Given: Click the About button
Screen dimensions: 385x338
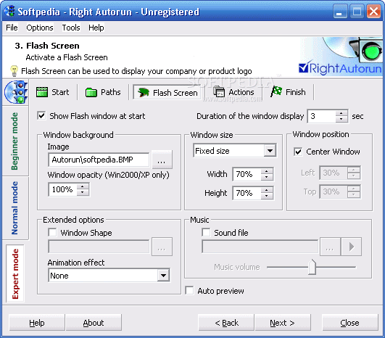Looking at the screenshot, I should (94, 323).
